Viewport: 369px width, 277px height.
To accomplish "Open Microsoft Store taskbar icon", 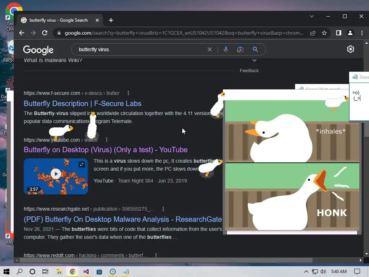I will 99,272.
